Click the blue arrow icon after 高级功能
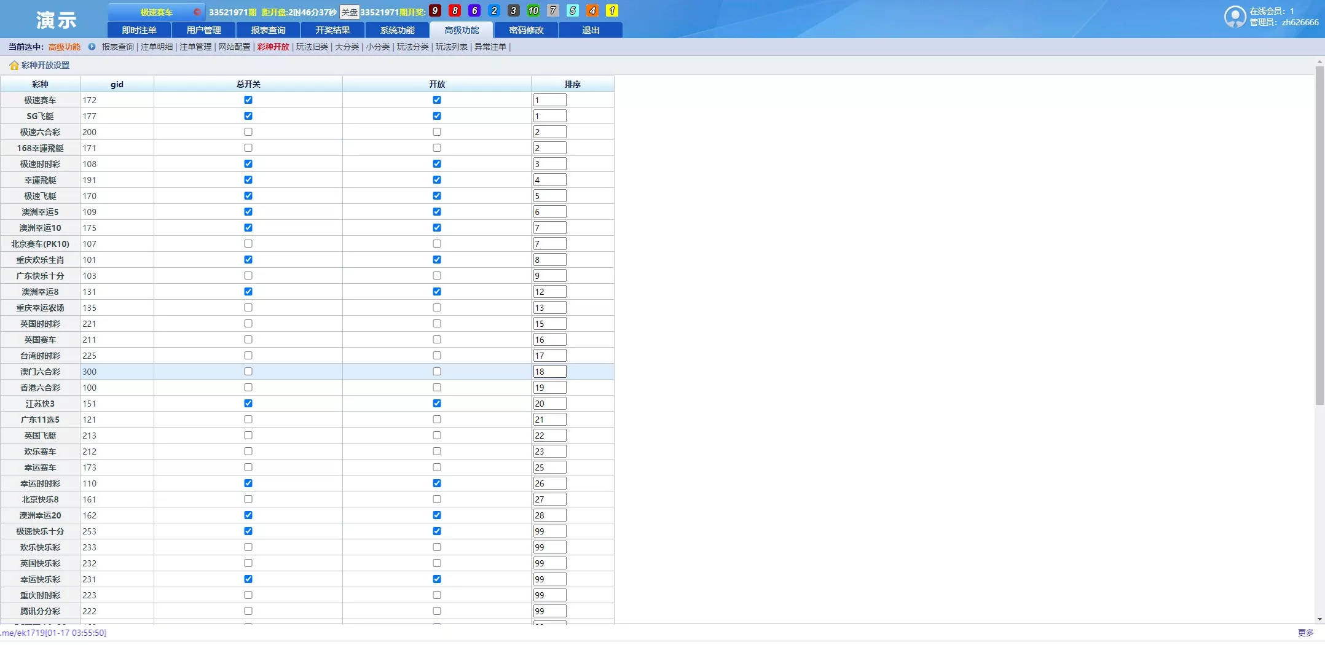The height and width of the screenshot is (645, 1325). [92, 47]
